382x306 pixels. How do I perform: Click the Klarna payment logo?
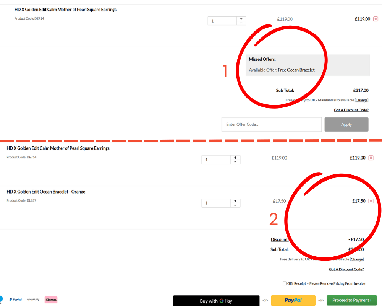pos(51,300)
